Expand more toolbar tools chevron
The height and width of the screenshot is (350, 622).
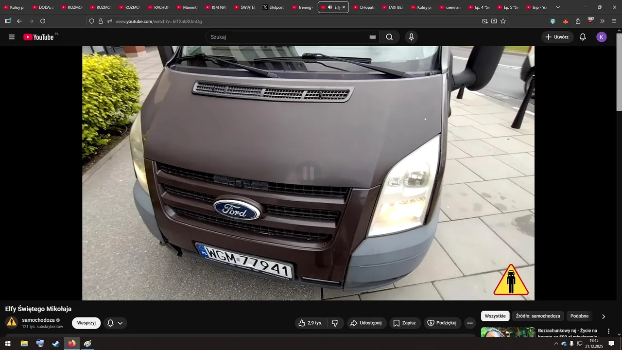point(603,21)
